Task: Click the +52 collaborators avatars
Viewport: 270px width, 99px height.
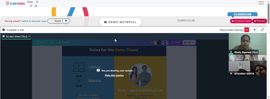Action: [159, 42]
